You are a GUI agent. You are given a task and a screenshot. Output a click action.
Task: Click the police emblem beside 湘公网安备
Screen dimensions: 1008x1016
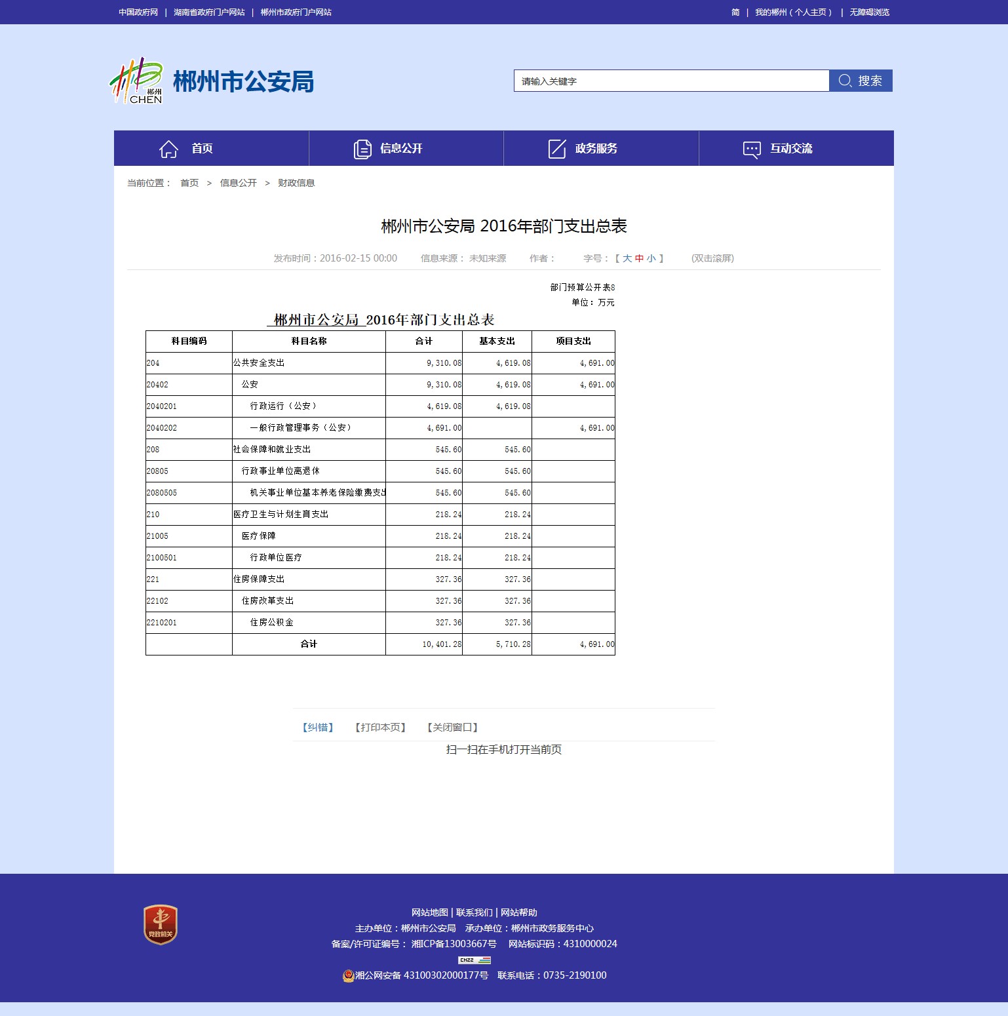point(349,975)
